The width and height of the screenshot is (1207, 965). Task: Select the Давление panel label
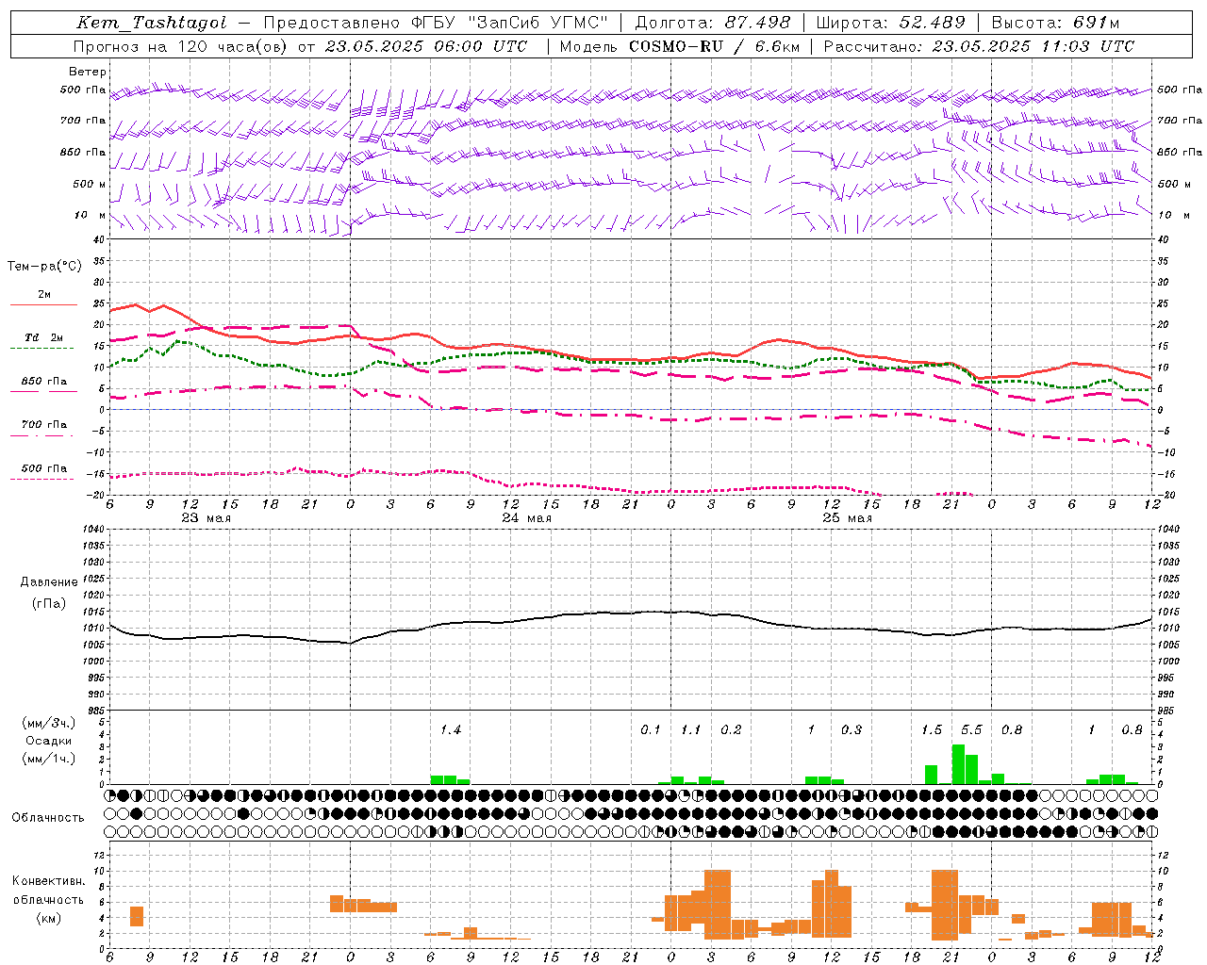click(x=49, y=582)
